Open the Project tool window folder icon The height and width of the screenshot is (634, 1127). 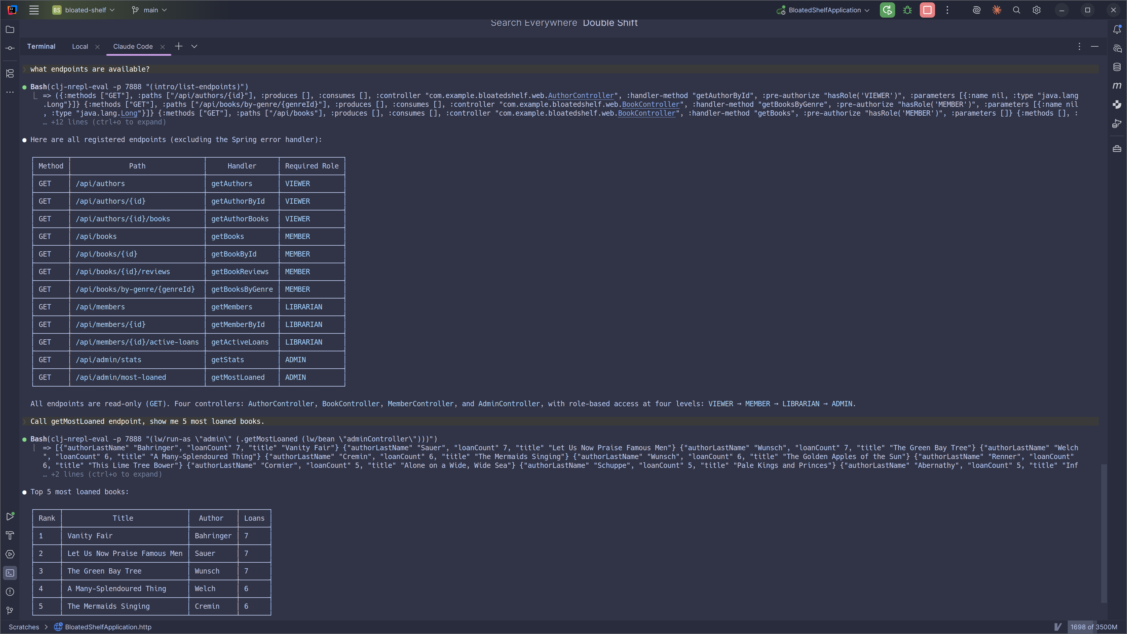click(10, 29)
